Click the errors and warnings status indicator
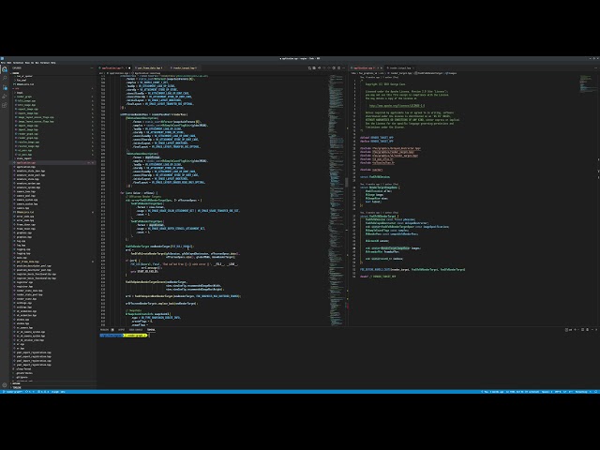Image resolution: width=600 pixels, height=450 pixels. 44,392
